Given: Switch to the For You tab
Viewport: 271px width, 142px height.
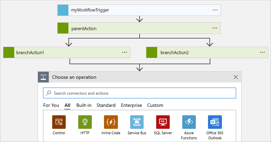Looking at the screenshot, I should coord(51,105).
